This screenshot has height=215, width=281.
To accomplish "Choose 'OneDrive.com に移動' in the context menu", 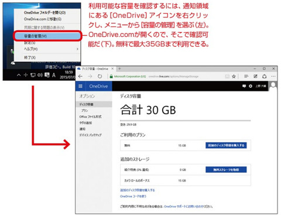I will [x=43, y=19].
